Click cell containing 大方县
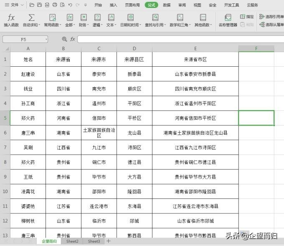Viewport: 284px width, 246px height. coord(134,177)
